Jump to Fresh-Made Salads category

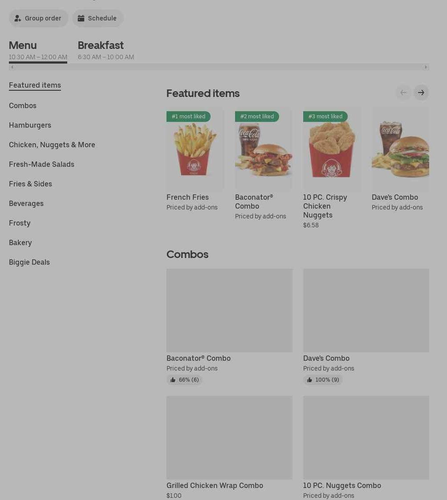click(x=41, y=164)
